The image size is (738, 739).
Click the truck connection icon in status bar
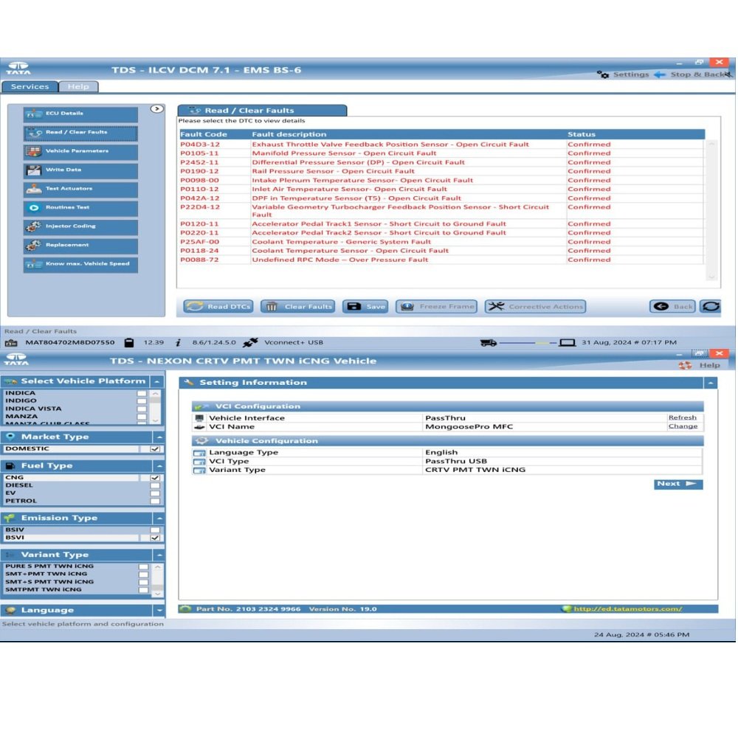coord(488,343)
